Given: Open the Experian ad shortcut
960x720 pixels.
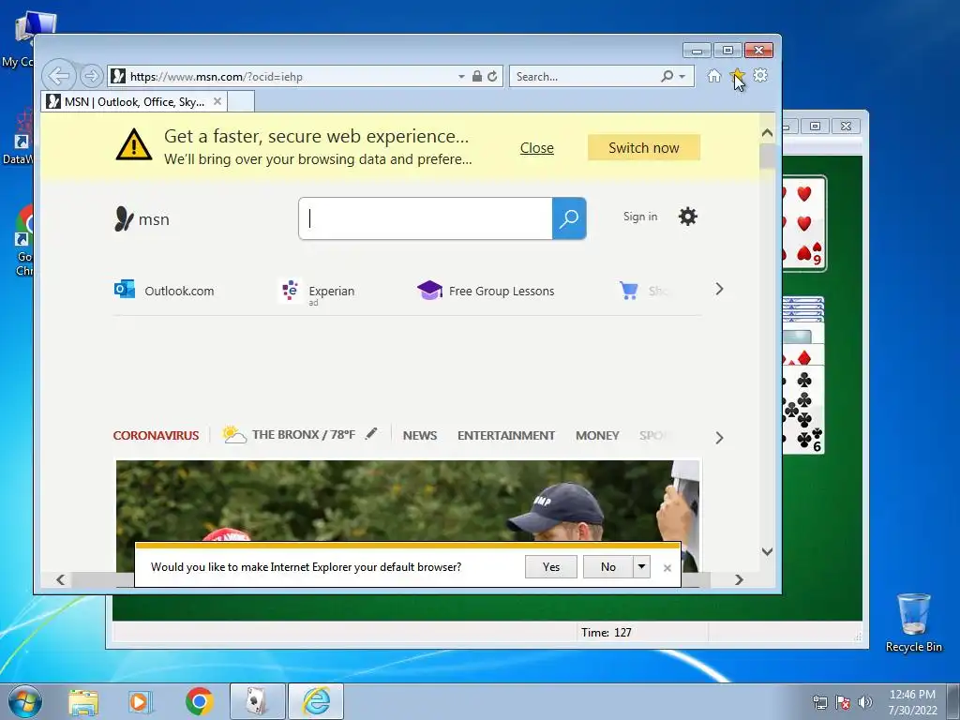Looking at the screenshot, I should (x=316, y=291).
